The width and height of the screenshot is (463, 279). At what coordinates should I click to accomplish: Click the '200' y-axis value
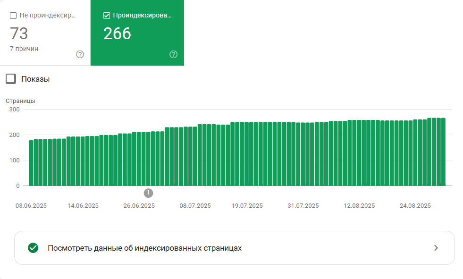coord(14,135)
